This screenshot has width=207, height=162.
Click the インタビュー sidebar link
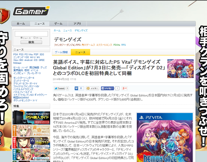(x=19, y=73)
